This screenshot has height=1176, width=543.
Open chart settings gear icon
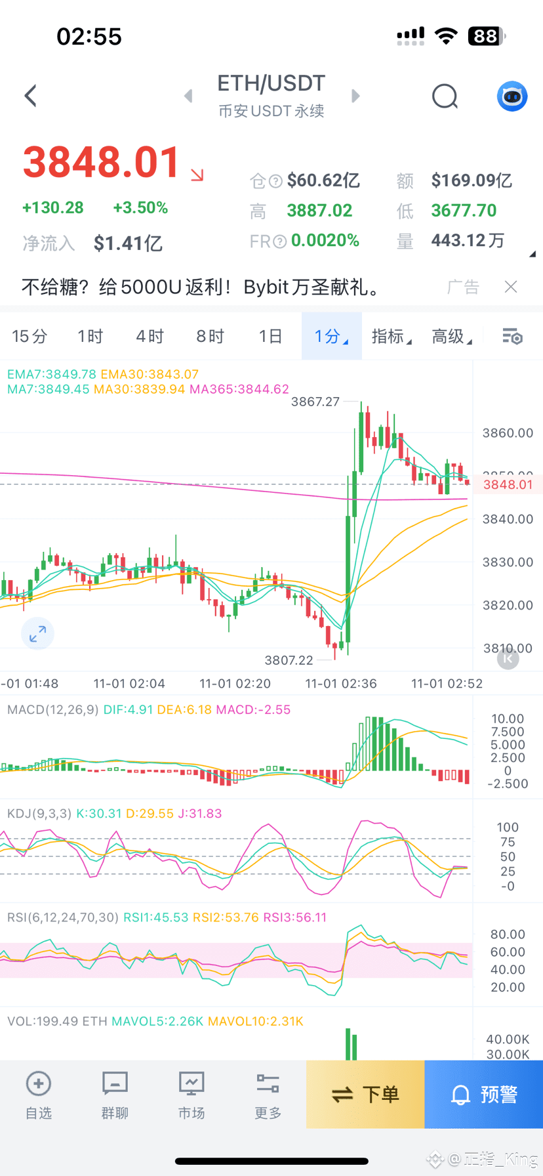tap(512, 336)
